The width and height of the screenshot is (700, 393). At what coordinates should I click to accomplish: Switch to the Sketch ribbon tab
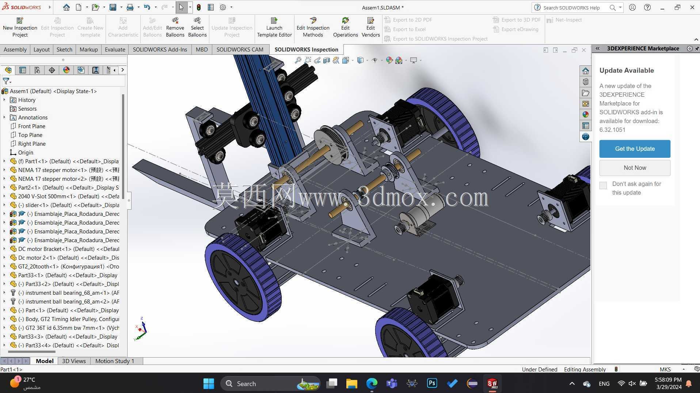64,49
